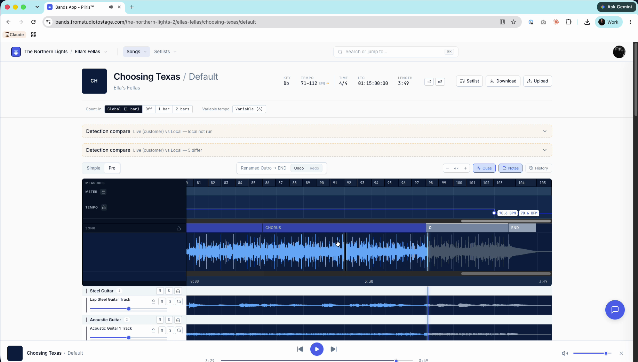
Task: Open the chat support bubble
Action: (615, 310)
